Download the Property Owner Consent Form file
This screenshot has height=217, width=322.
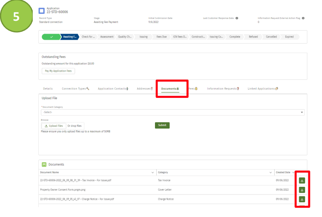coord(302,190)
